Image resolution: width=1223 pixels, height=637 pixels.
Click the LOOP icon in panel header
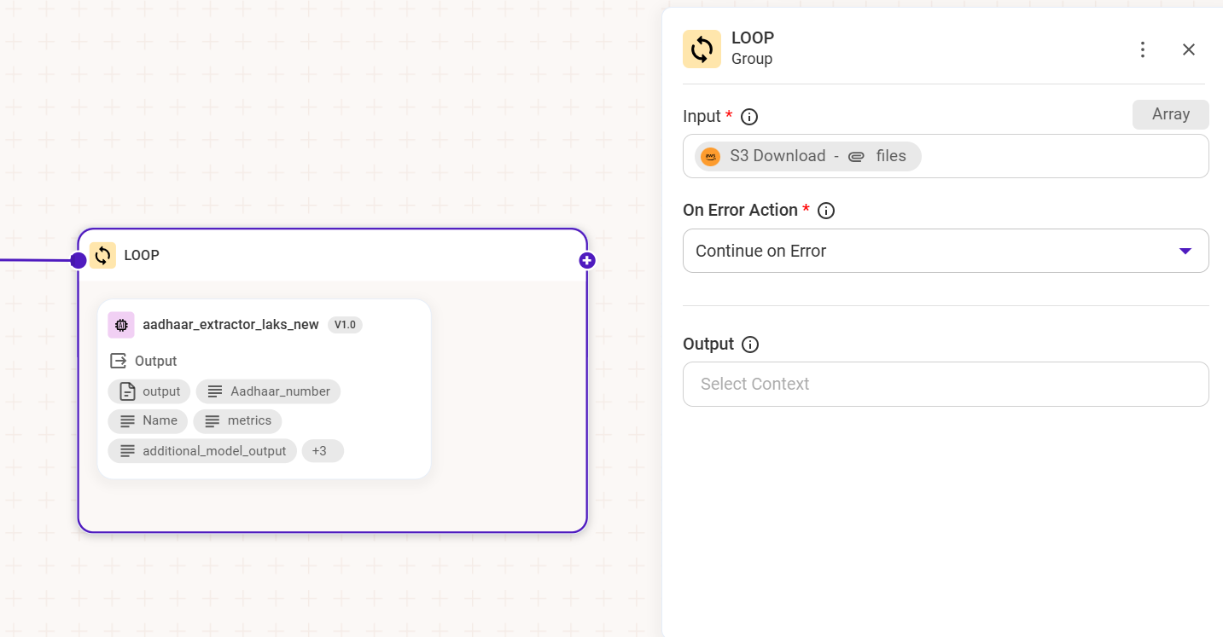[x=702, y=49]
